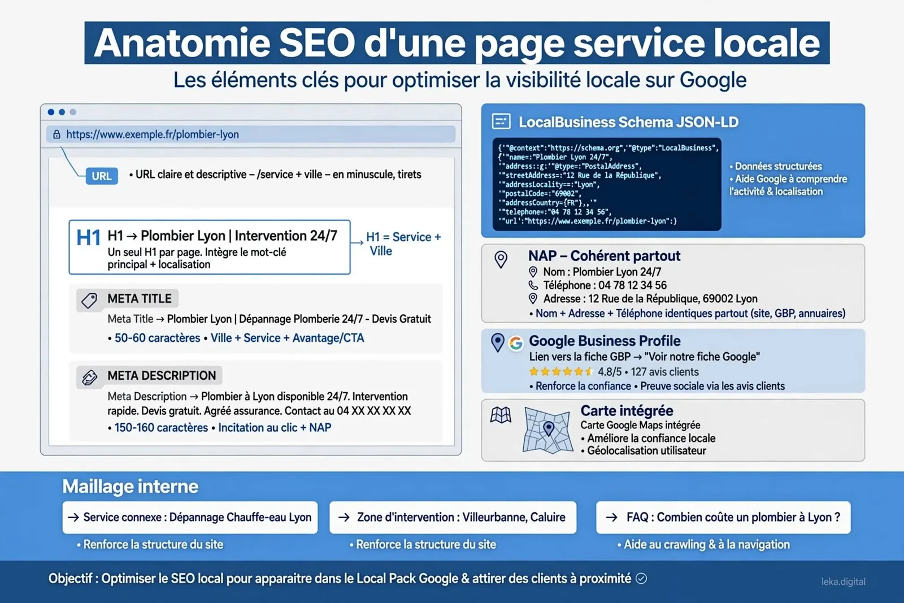Select the blue URL badge

(x=102, y=176)
